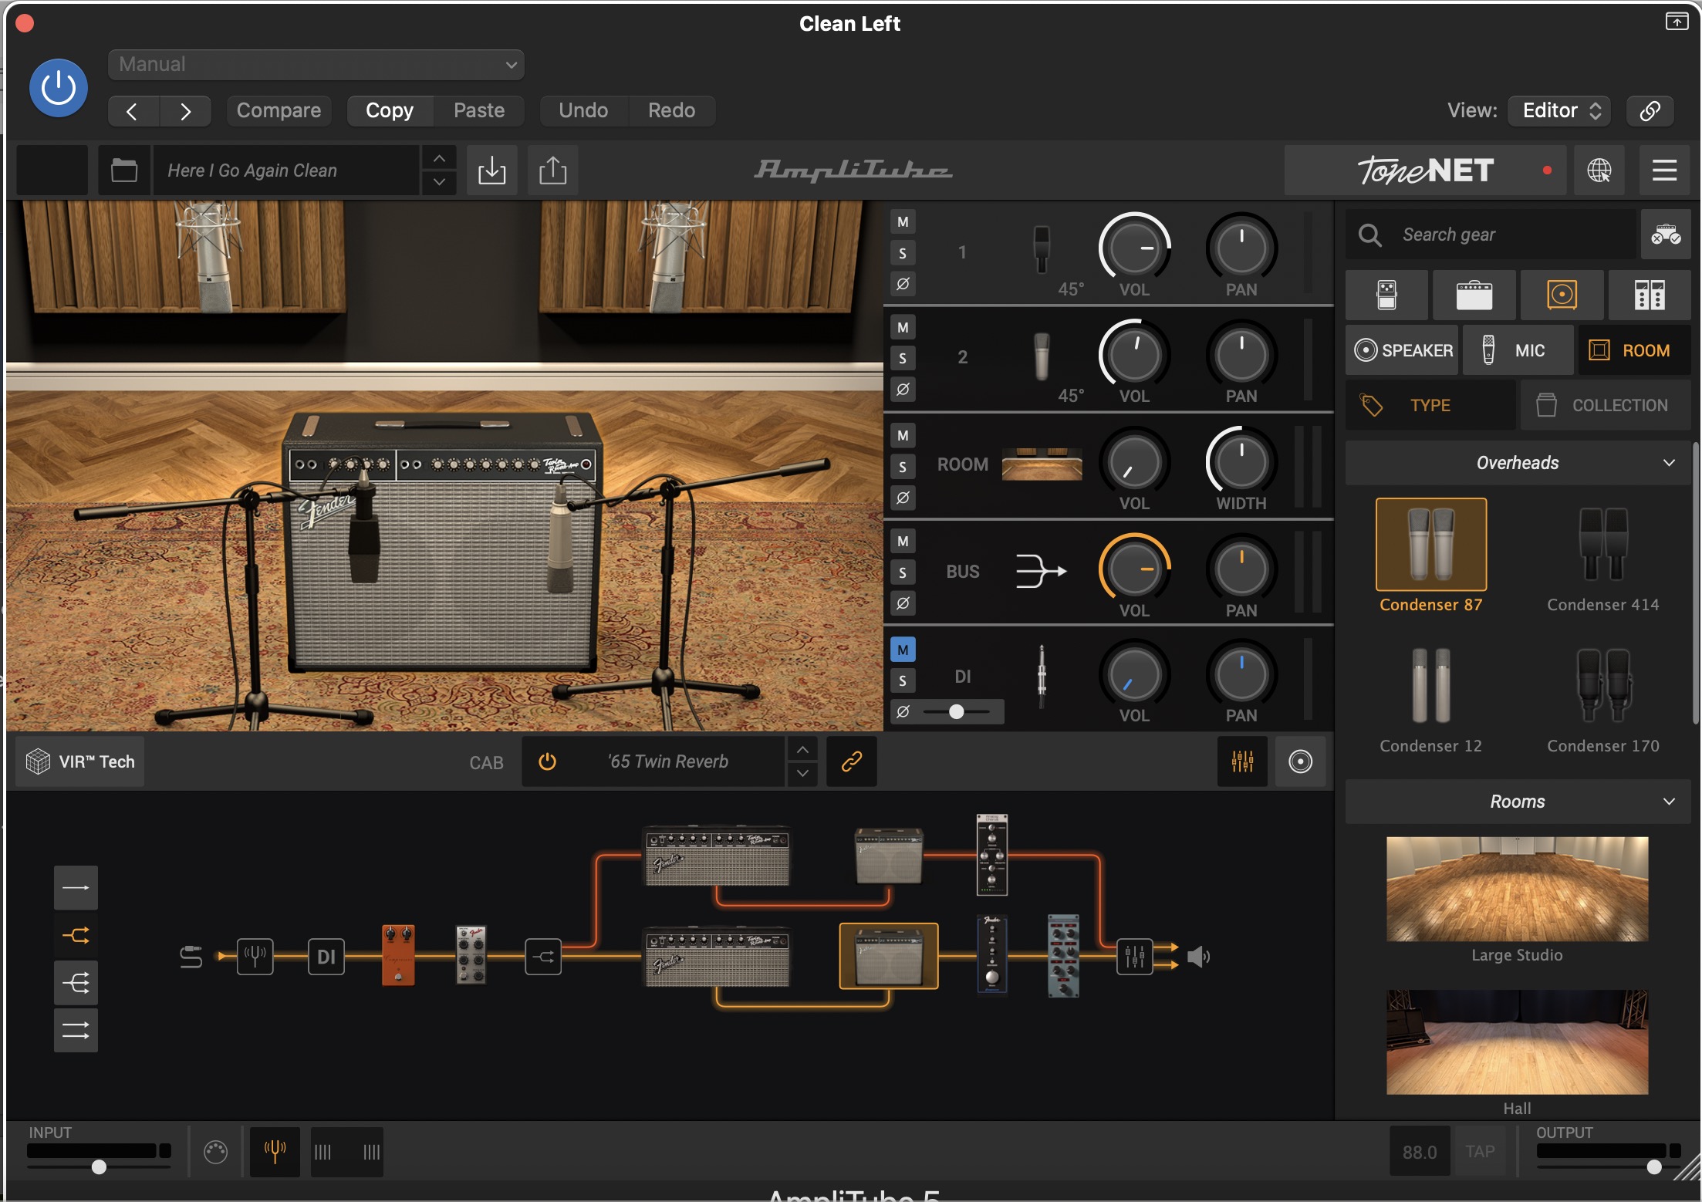
Task: Click the Undo button
Action: [x=583, y=110]
